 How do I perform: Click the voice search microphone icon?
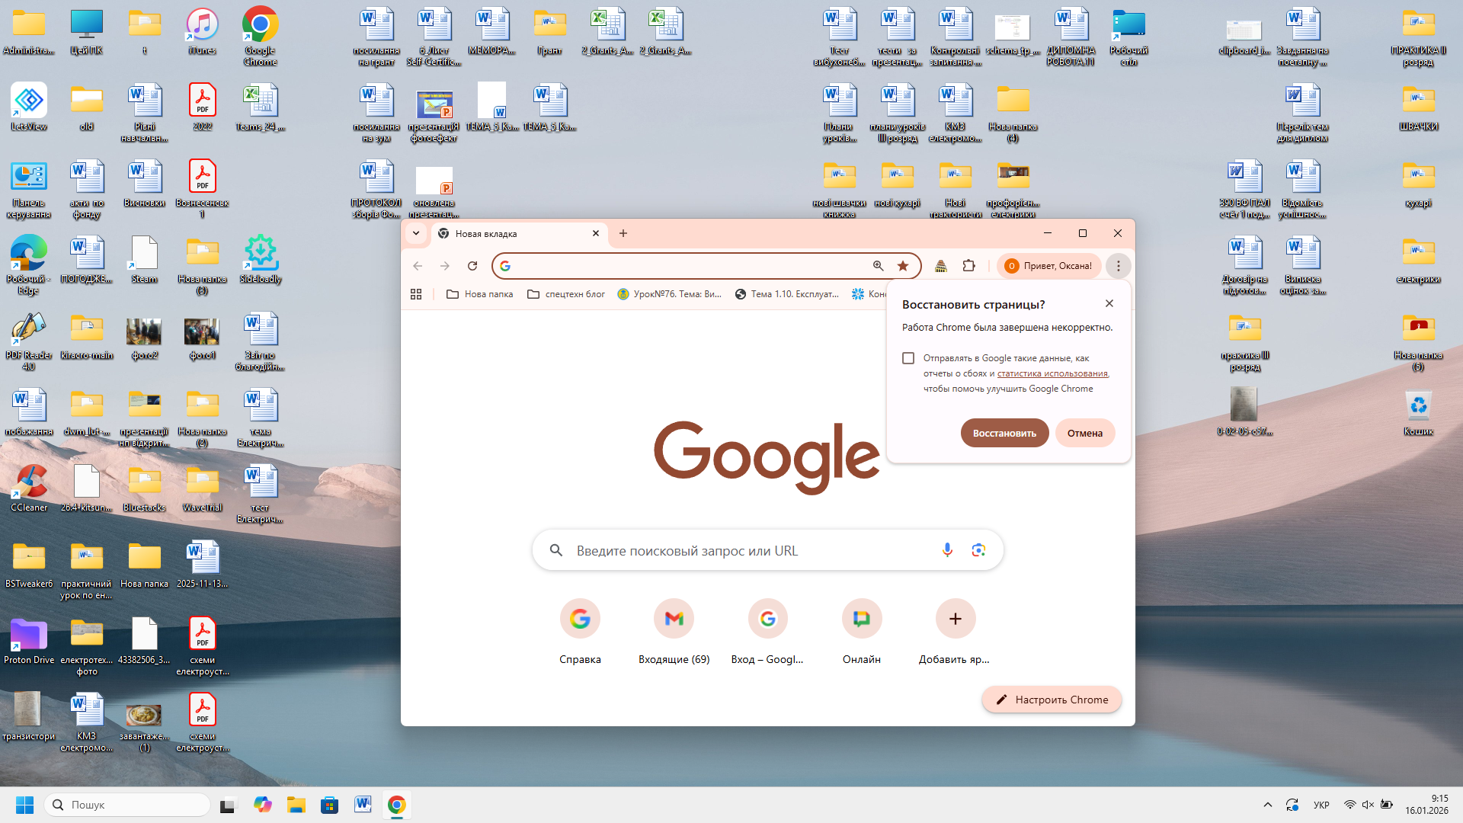pyautogui.click(x=947, y=550)
